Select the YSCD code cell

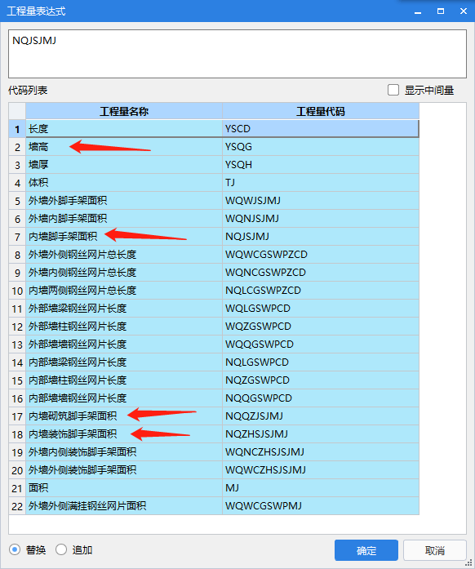(321, 129)
